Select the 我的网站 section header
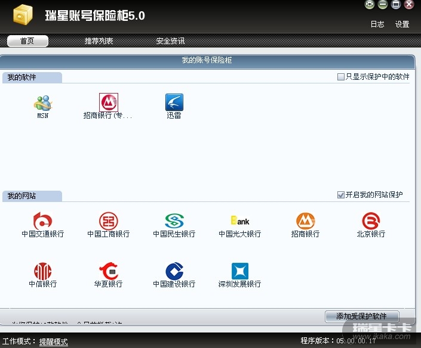421x348 pixels. click(x=32, y=196)
